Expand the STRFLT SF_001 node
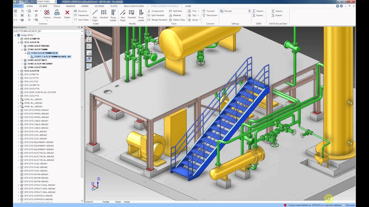The width and height of the screenshot is (369, 207). click(29, 57)
